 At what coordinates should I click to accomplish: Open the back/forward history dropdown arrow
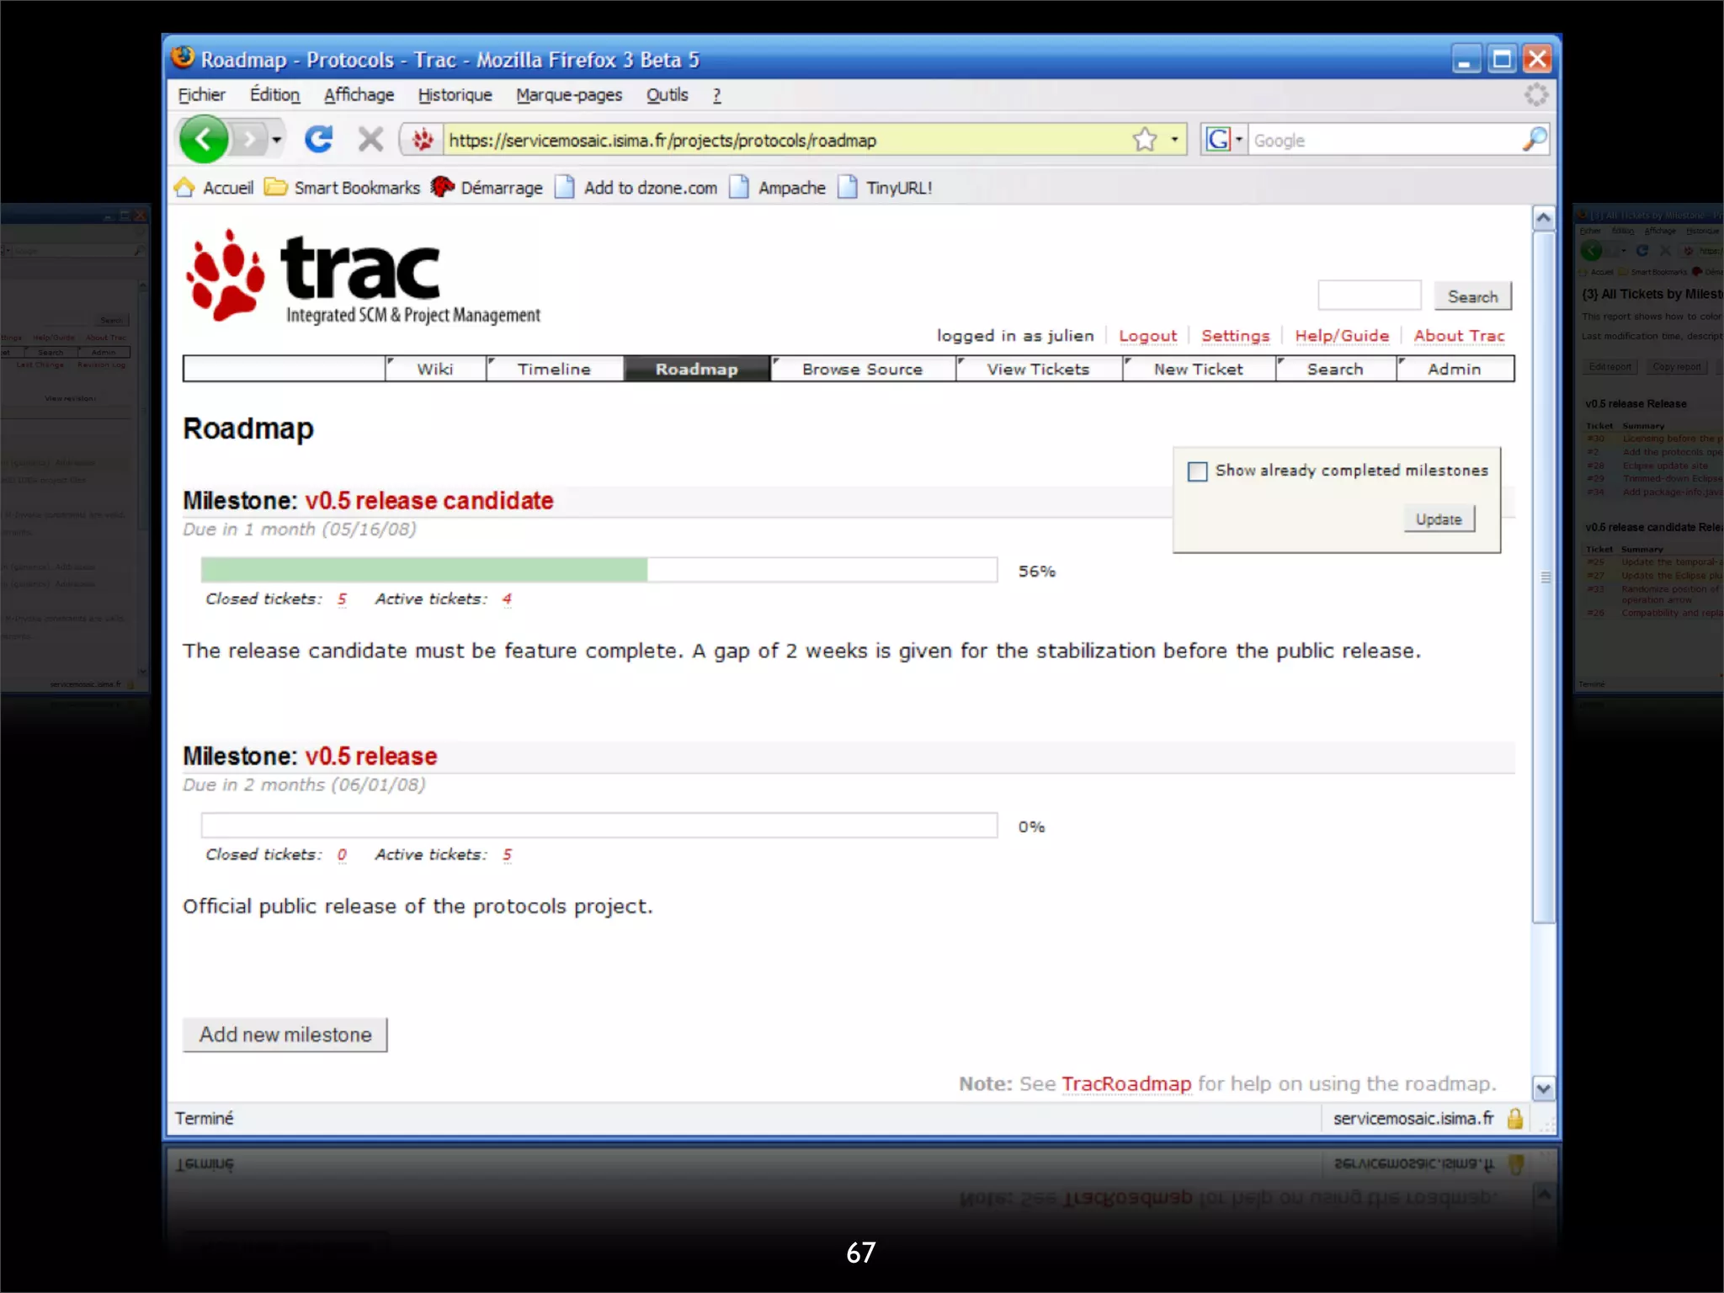[276, 140]
